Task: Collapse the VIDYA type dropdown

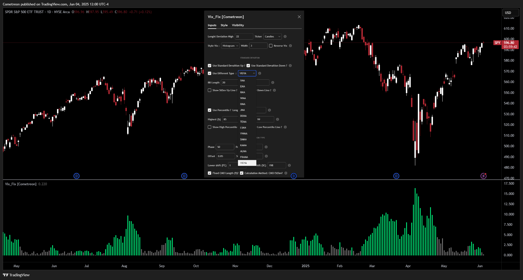Action: click(247, 73)
